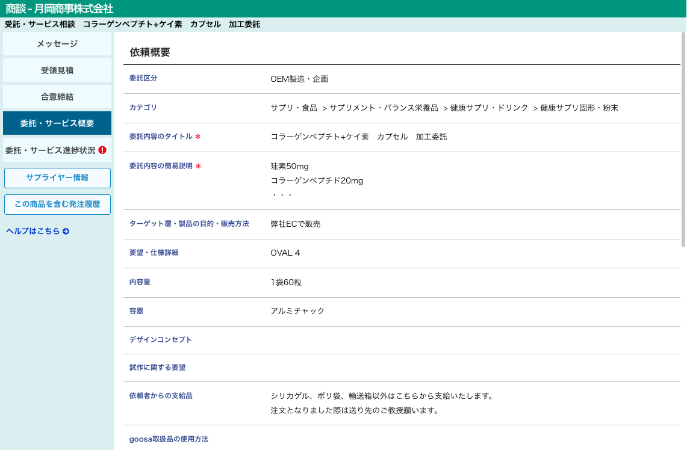Click the red asterisk next to 委託内容のタイトル
Image resolution: width=687 pixels, height=450 pixels.
click(x=197, y=137)
